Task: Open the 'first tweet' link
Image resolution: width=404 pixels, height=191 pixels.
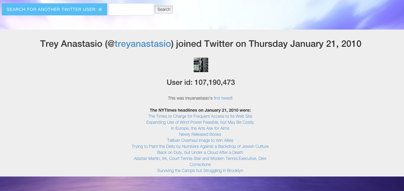Action: click(222, 98)
